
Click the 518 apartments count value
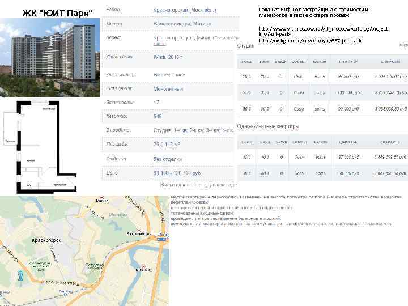click(x=158, y=116)
